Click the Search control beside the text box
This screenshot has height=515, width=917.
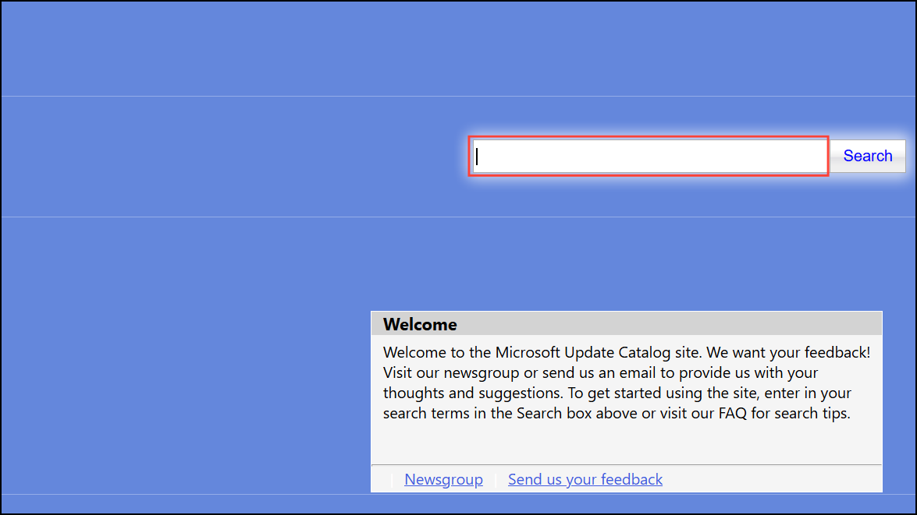pyautogui.click(x=866, y=156)
